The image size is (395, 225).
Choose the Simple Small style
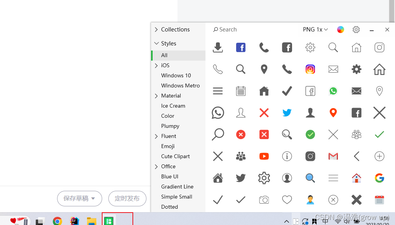tap(177, 197)
